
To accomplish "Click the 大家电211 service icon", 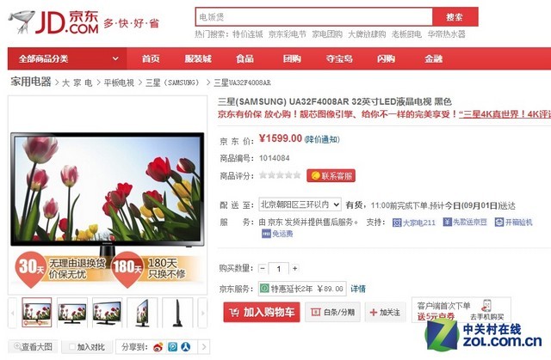I will [x=397, y=223].
